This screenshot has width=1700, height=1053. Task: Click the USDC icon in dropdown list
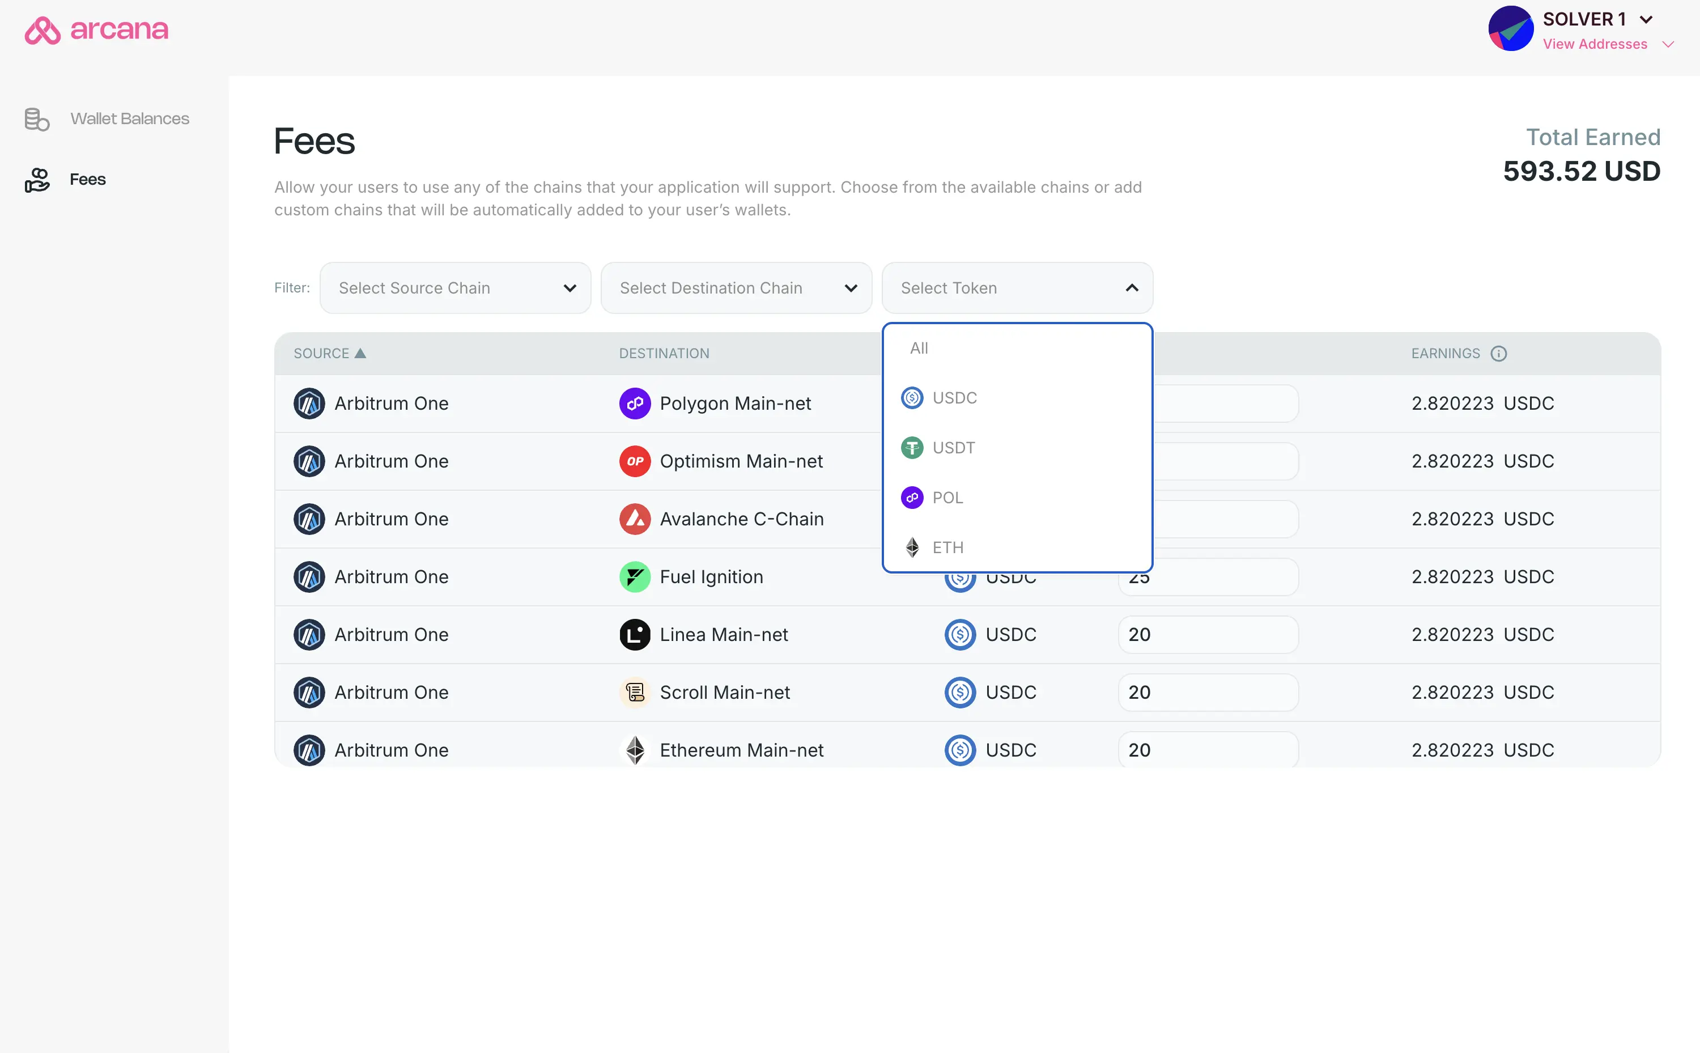(x=912, y=398)
